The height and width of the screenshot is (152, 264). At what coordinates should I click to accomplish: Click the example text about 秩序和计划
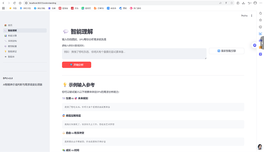coord(85,142)
